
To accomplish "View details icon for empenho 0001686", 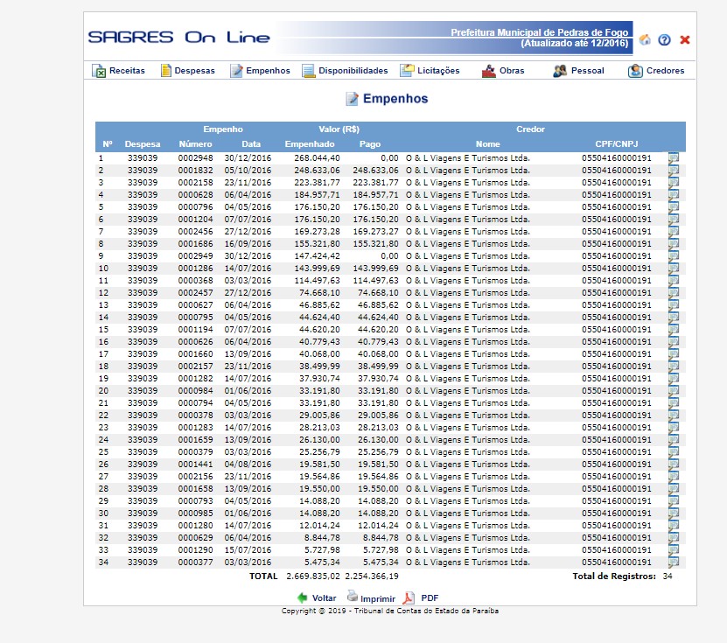I will [674, 244].
